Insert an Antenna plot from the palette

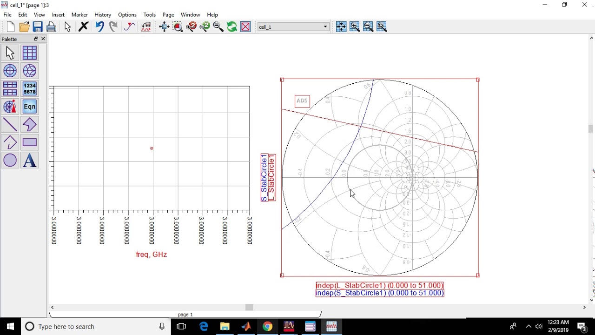click(x=10, y=107)
